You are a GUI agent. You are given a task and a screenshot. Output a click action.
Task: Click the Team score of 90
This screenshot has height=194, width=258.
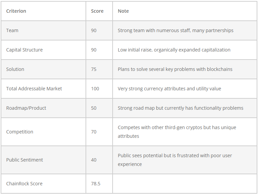(94, 30)
